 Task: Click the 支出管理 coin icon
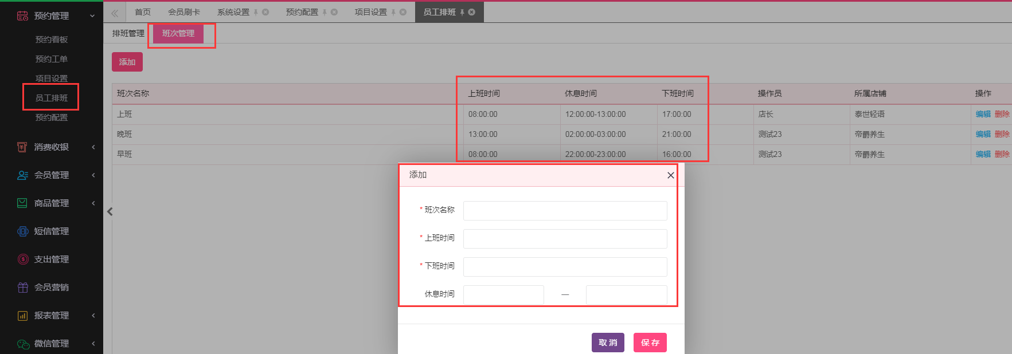point(22,259)
